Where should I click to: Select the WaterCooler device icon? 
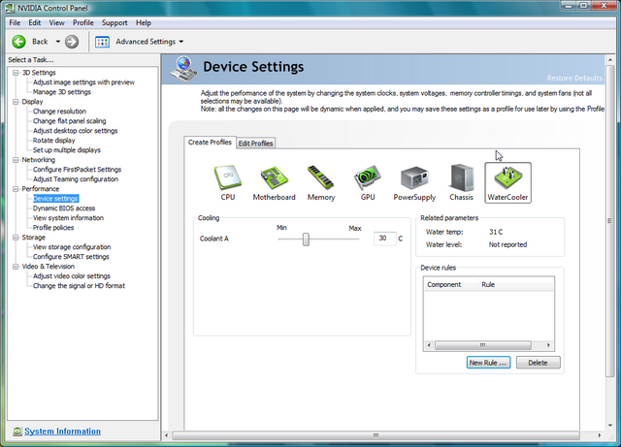pyautogui.click(x=507, y=183)
